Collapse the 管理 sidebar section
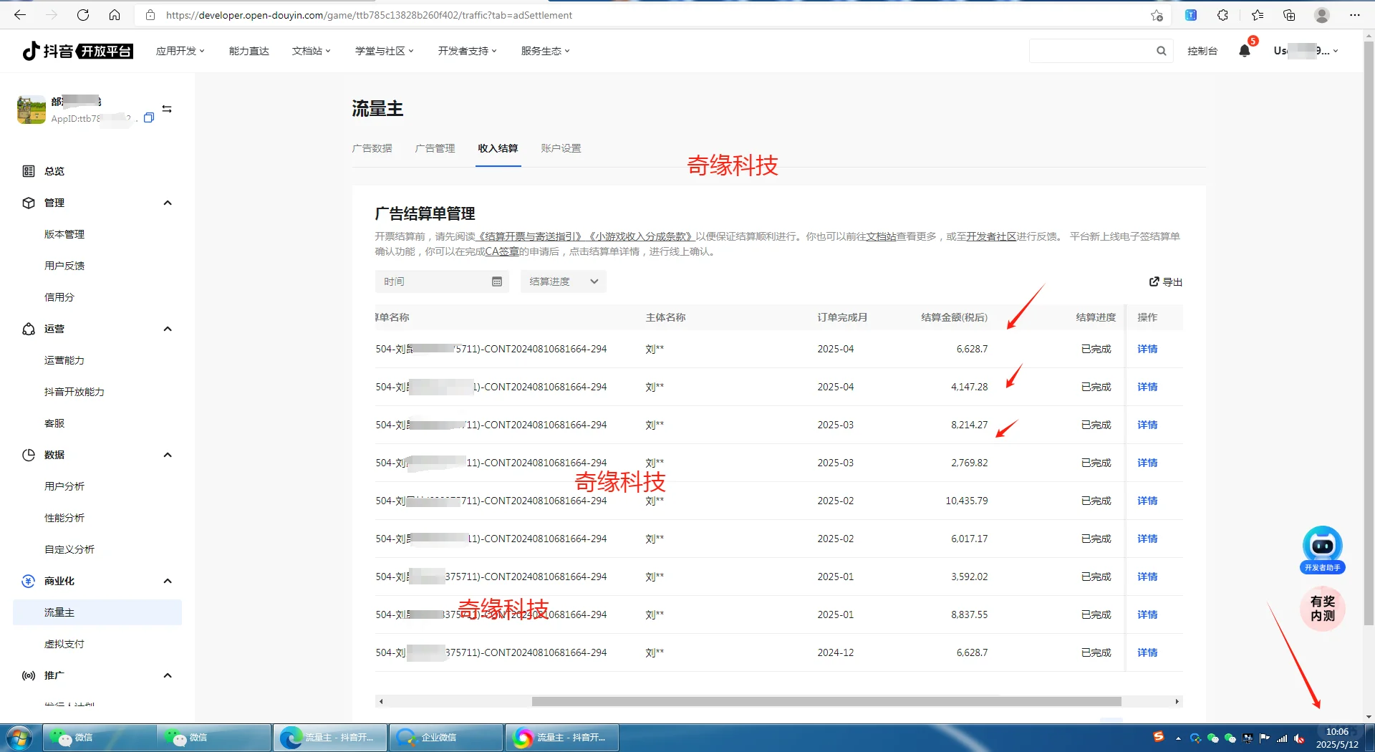 [168, 203]
